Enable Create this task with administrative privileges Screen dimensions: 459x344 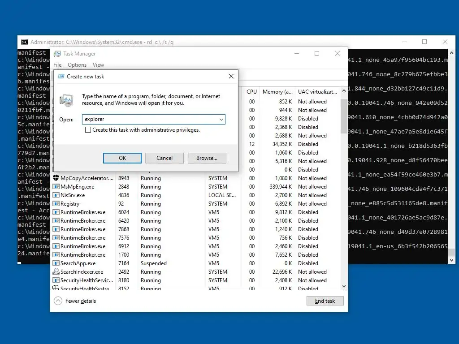88,129
